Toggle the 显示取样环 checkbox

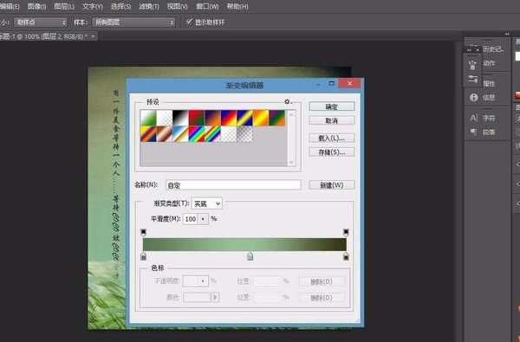(x=189, y=22)
